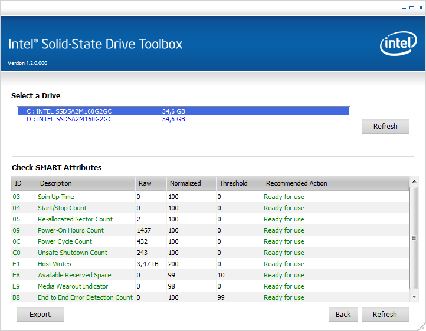Select Power-On Hours Count row

(209, 230)
